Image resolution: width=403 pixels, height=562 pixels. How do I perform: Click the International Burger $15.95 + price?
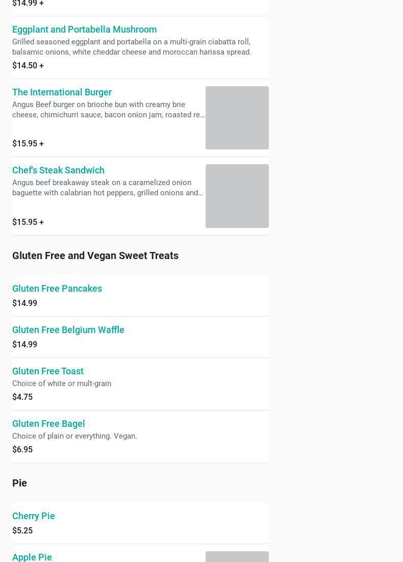28,144
